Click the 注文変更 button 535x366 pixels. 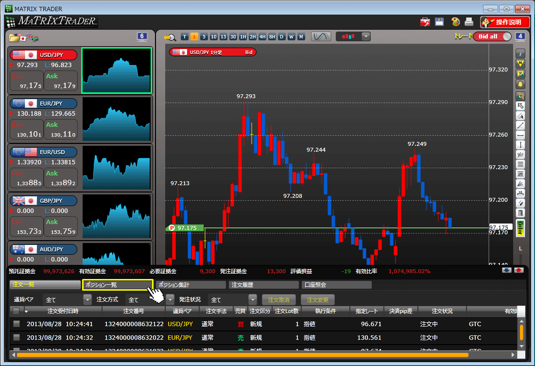(318, 300)
